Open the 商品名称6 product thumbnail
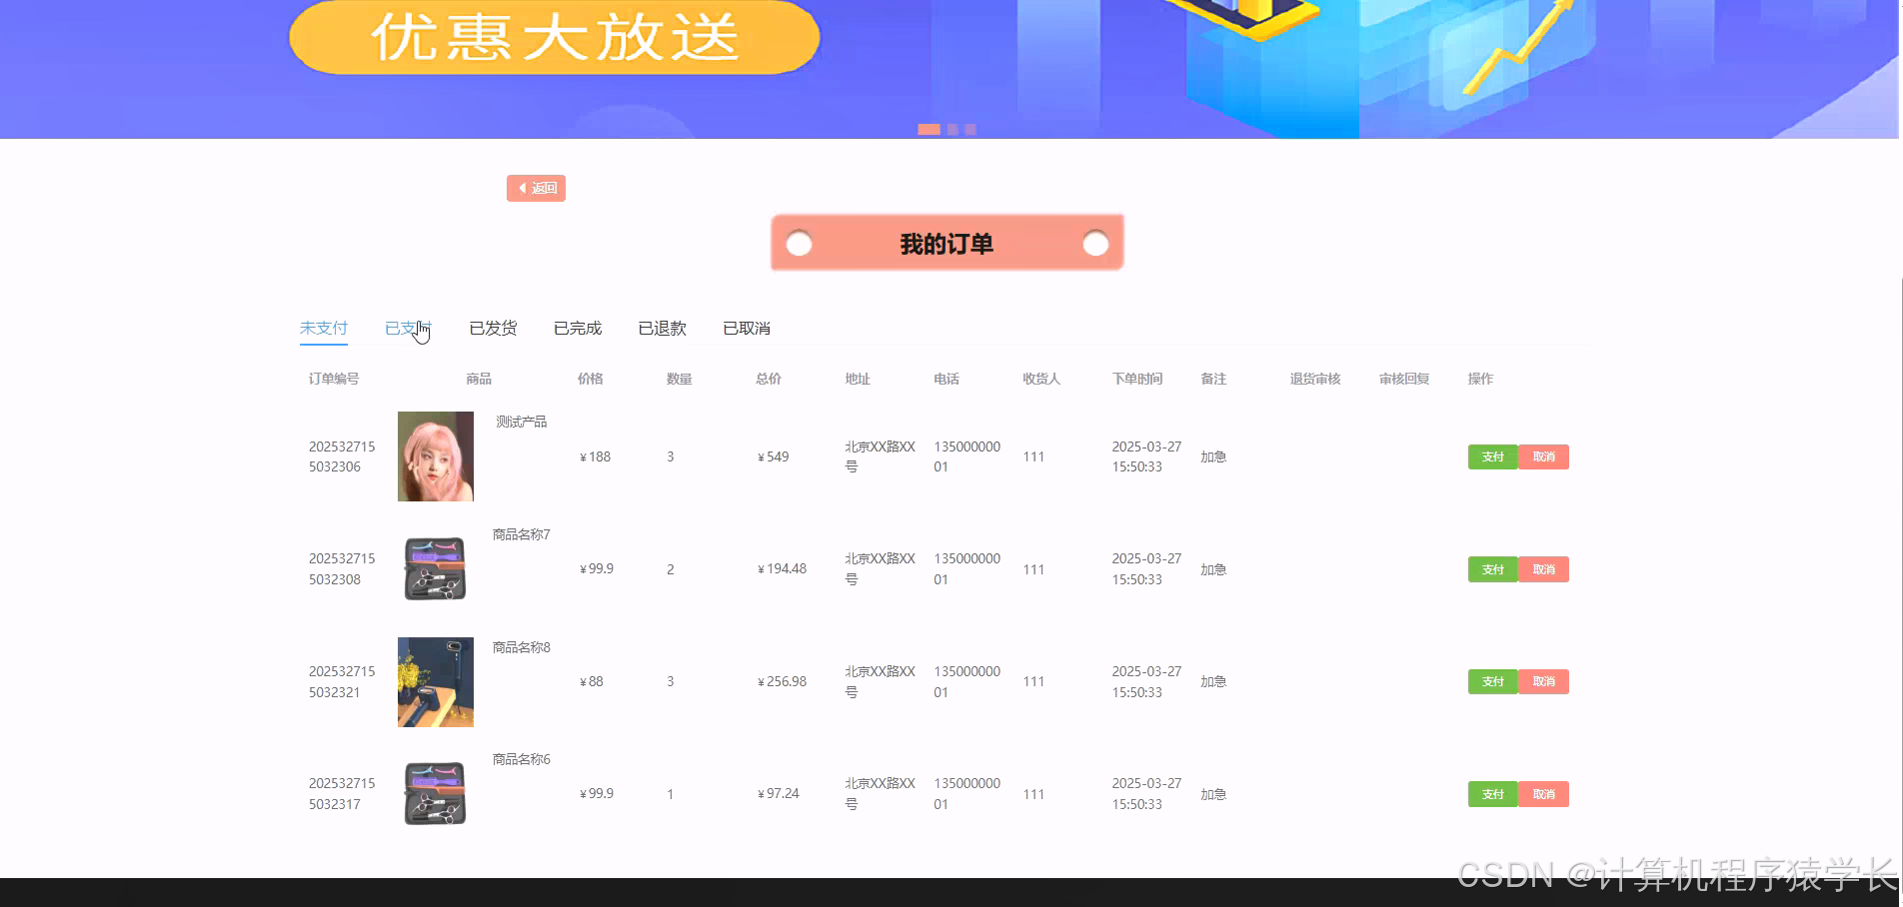Image resolution: width=1903 pixels, height=907 pixels. click(435, 793)
